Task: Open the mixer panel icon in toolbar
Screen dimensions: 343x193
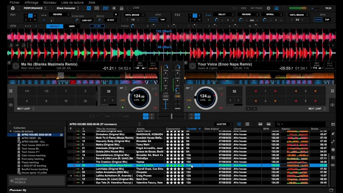Action: pyautogui.click(x=106, y=8)
